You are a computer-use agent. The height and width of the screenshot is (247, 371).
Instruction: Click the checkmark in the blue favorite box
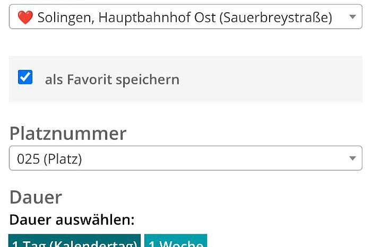click(25, 77)
